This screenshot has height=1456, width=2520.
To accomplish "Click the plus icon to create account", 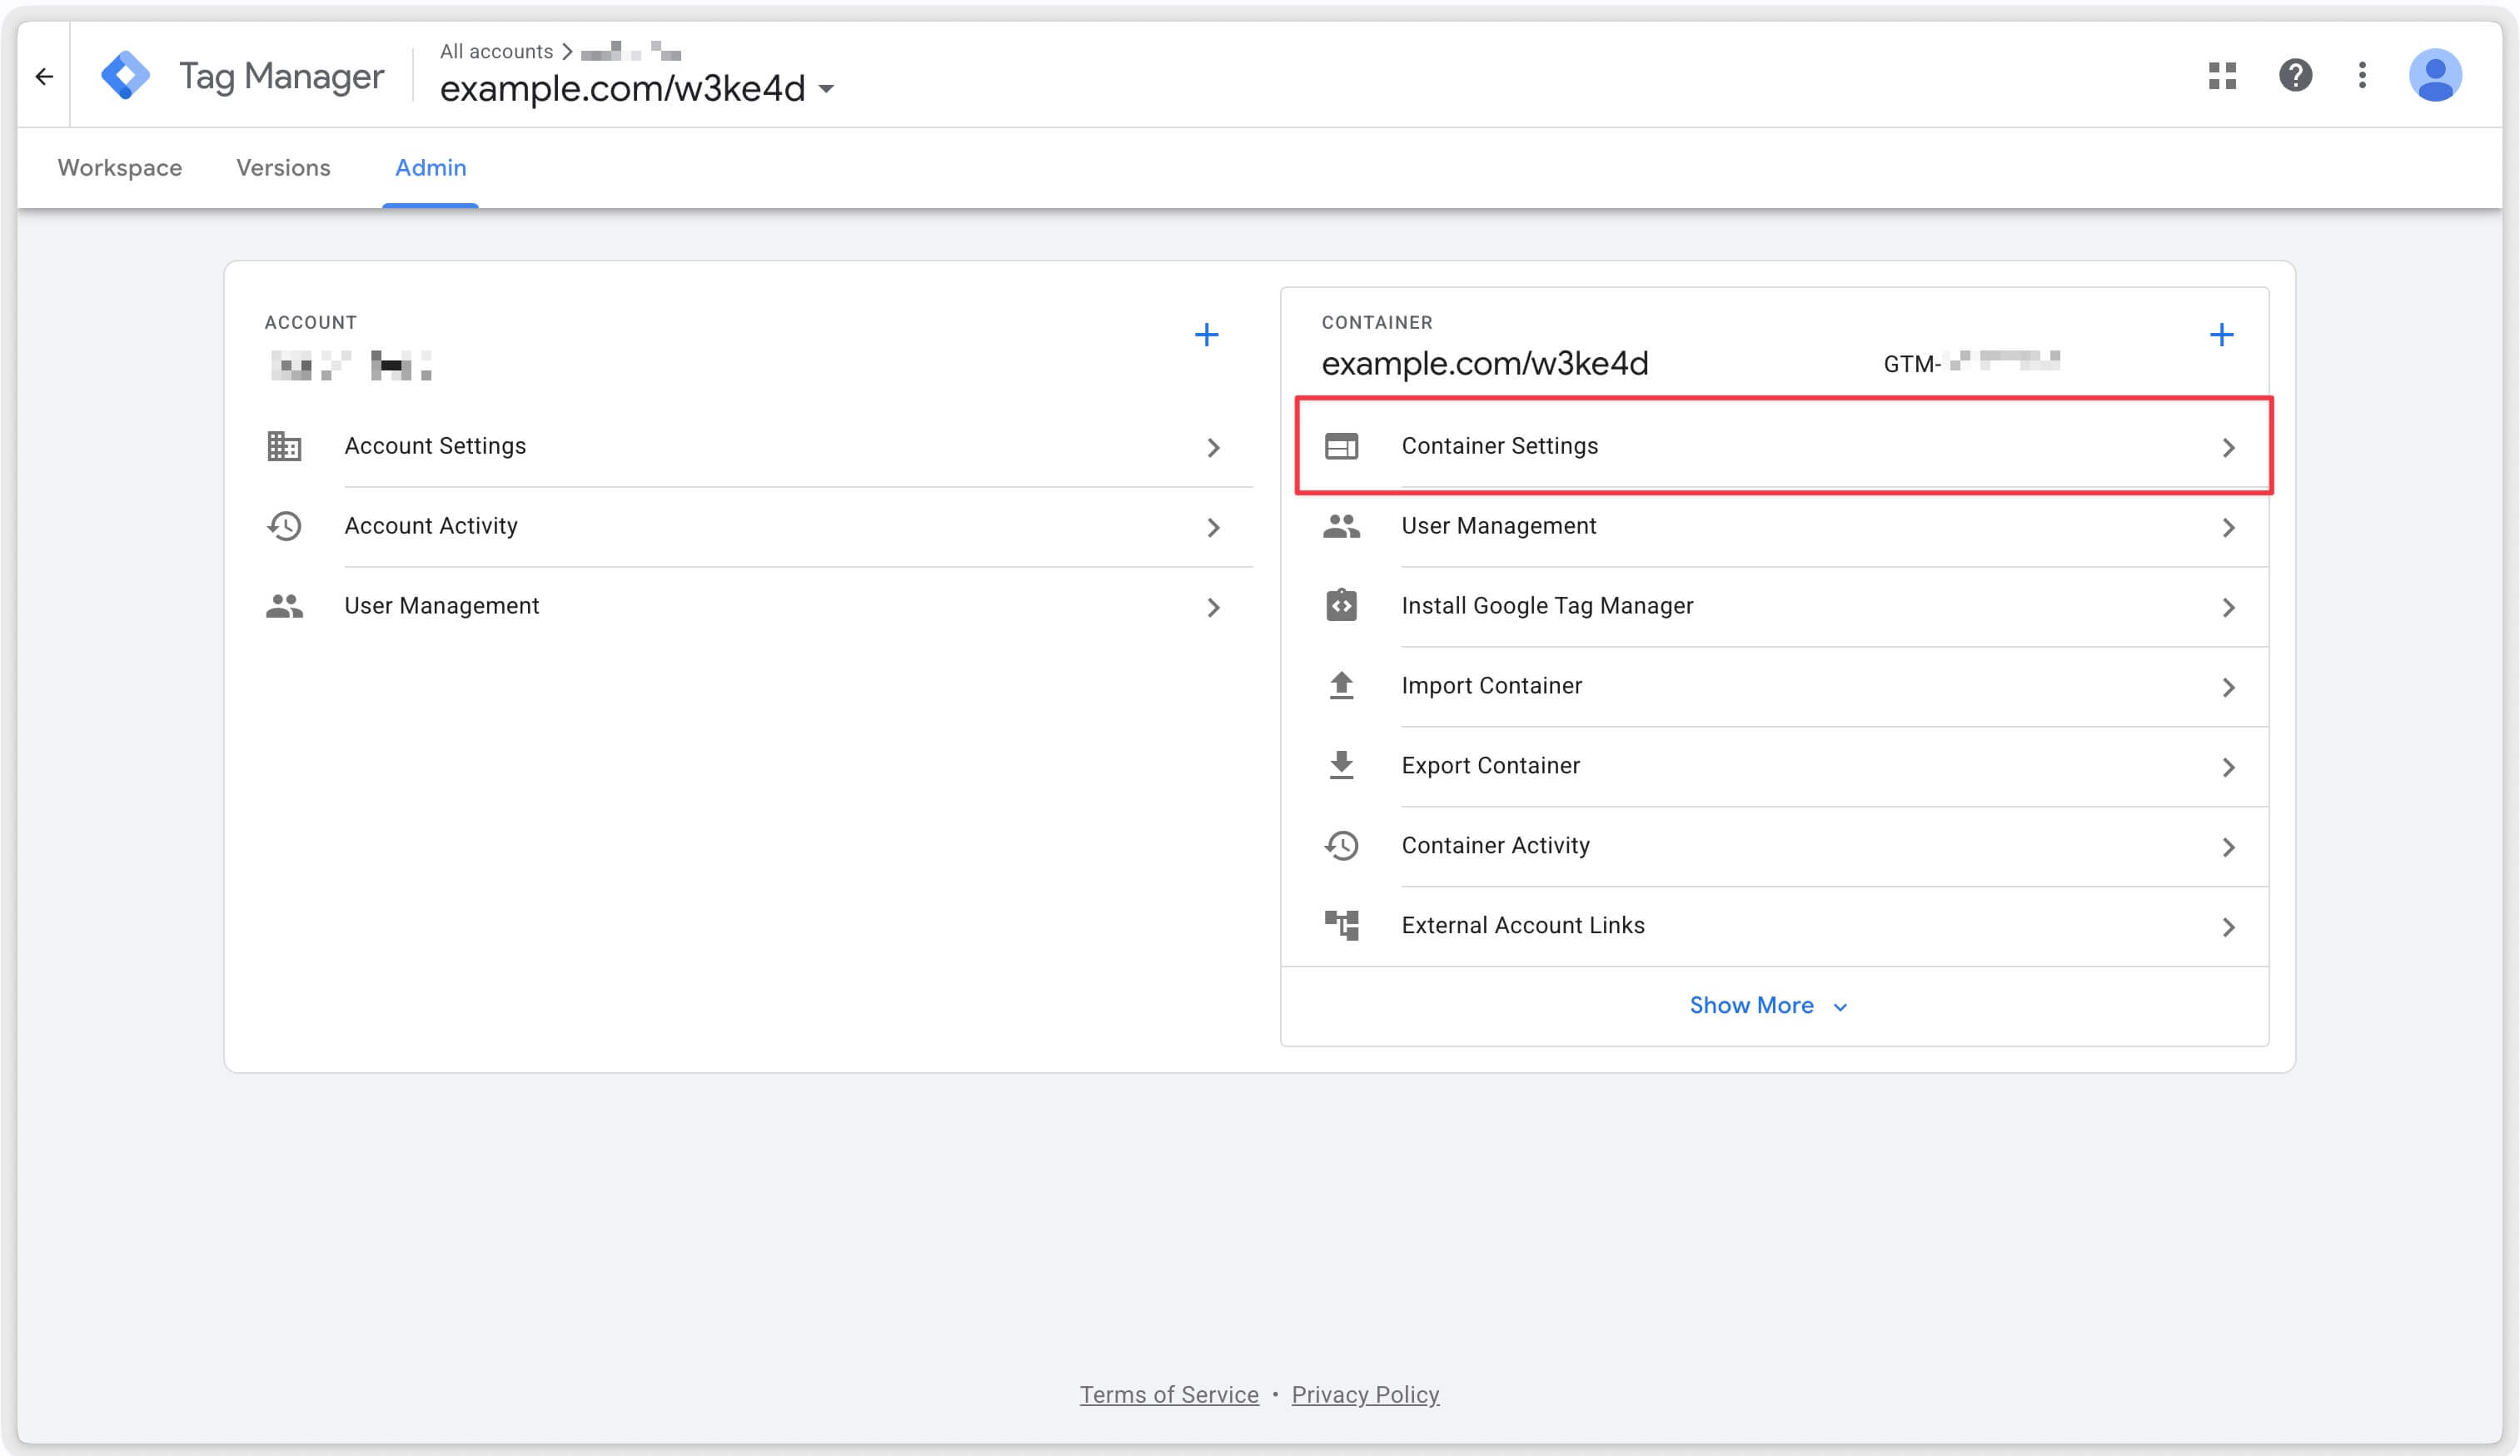I will 1207,335.
